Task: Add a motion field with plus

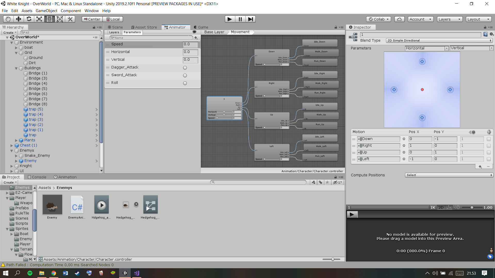Action: 480,167
